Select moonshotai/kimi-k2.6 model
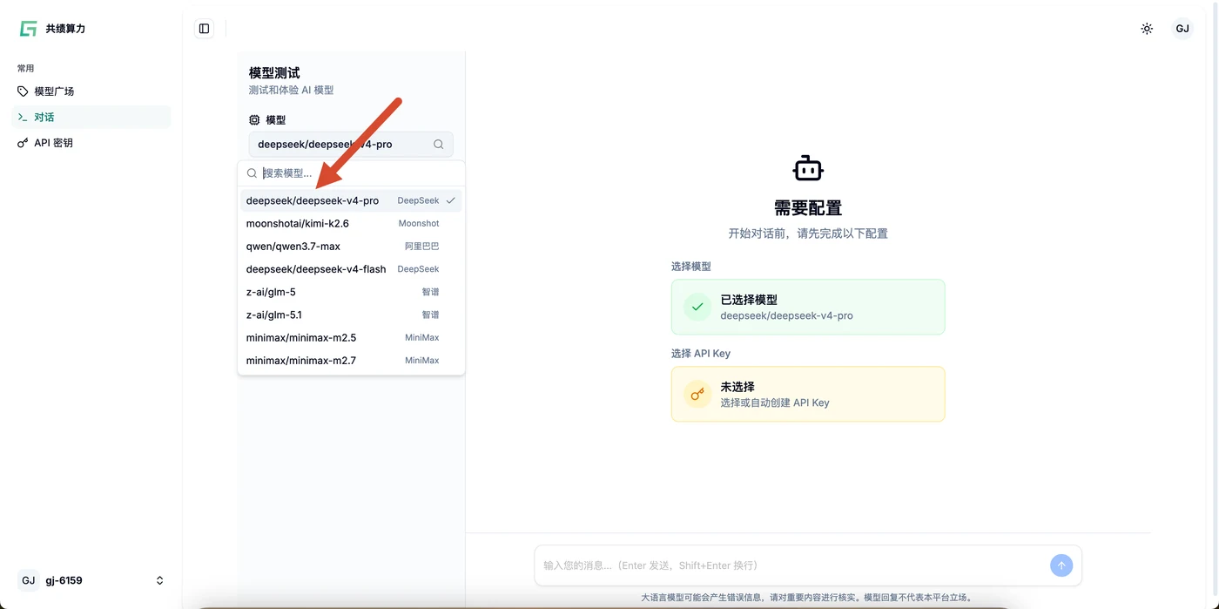The image size is (1219, 609). (x=351, y=224)
